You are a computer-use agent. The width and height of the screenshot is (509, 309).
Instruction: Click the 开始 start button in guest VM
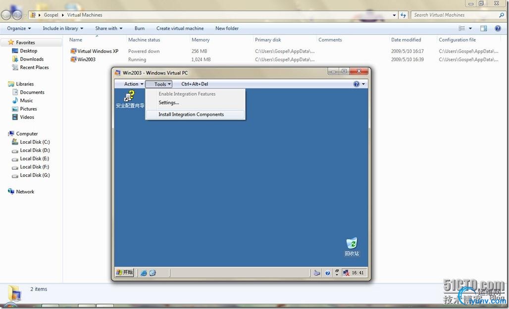[x=125, y=272]
